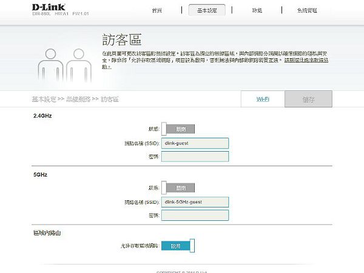Edit the dlink-guest SSID field
This screenshot has height=273, width=364.
coord(195,143)
